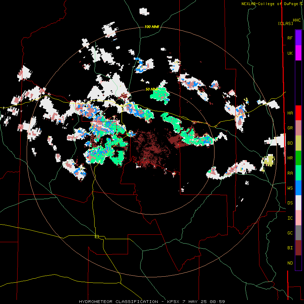
Task: Click the RF purple legend swatch
Action: 298,38
